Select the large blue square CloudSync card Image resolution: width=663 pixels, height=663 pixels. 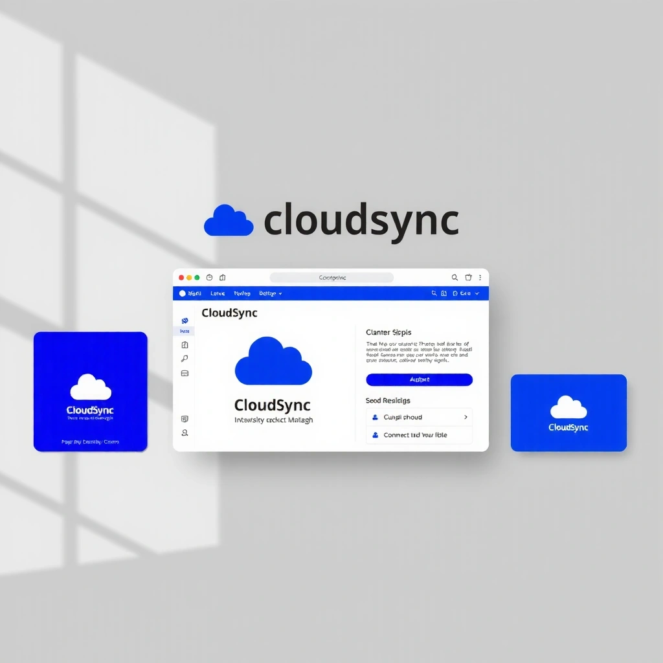coord(91,391)
